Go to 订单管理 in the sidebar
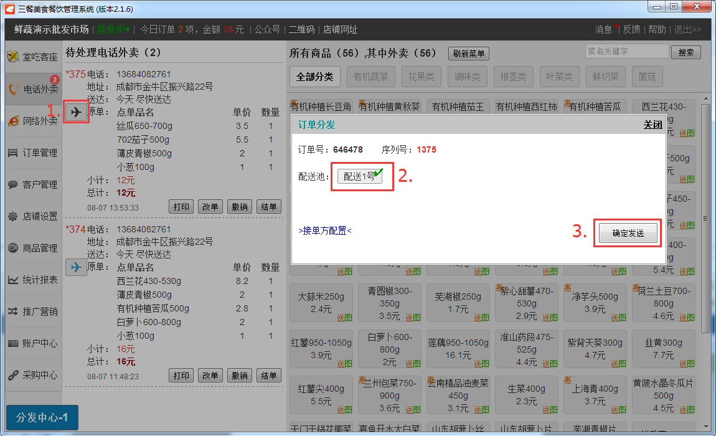This screenshot has height=436, width=716. [x=33, y=153]
